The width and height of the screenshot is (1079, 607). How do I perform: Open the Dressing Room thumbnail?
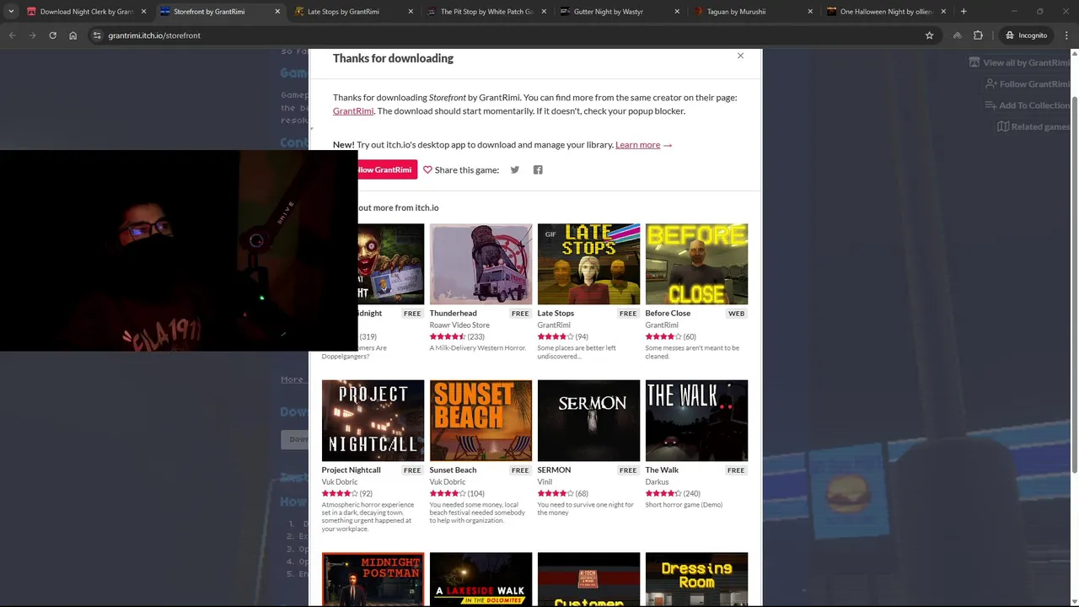[696, 579]
